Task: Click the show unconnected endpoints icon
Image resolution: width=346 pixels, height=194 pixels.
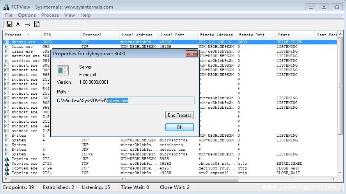Action: pyautogui.click(x=27, y=24)
